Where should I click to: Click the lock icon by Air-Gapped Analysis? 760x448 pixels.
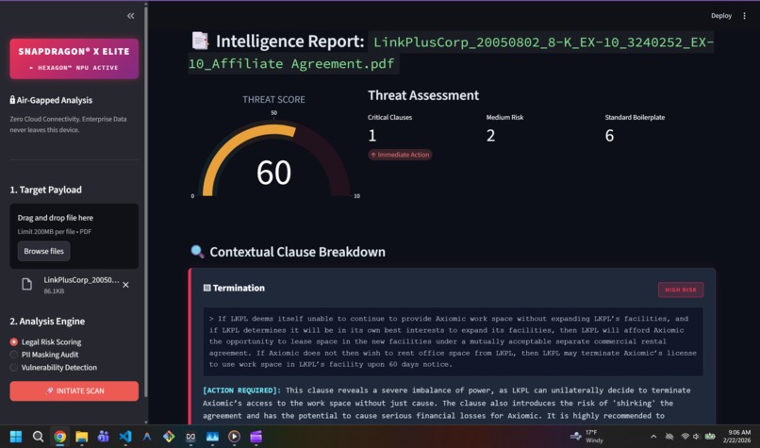[x=12, y=100]
